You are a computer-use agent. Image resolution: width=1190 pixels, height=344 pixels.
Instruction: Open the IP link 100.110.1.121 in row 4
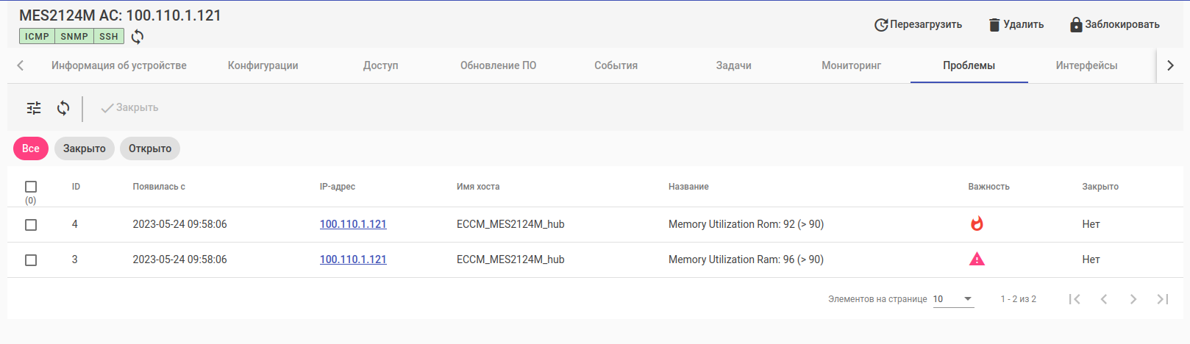click(353, 224)
